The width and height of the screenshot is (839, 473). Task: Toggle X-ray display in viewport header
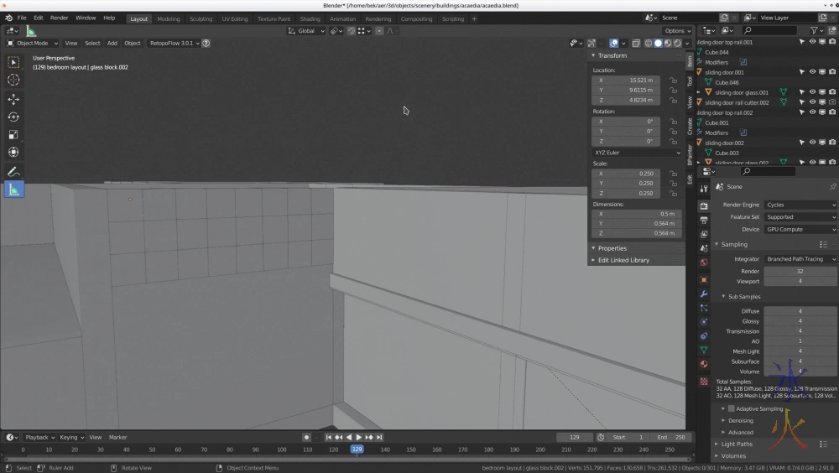click(636, 43)
